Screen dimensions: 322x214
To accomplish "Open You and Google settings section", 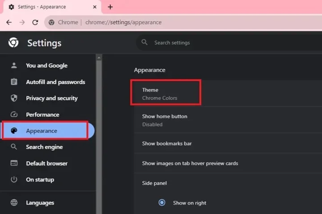I will (x=48, y=66).
